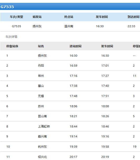
Task: Click summary departure time 16:30
Action: (x=100, y=26)
